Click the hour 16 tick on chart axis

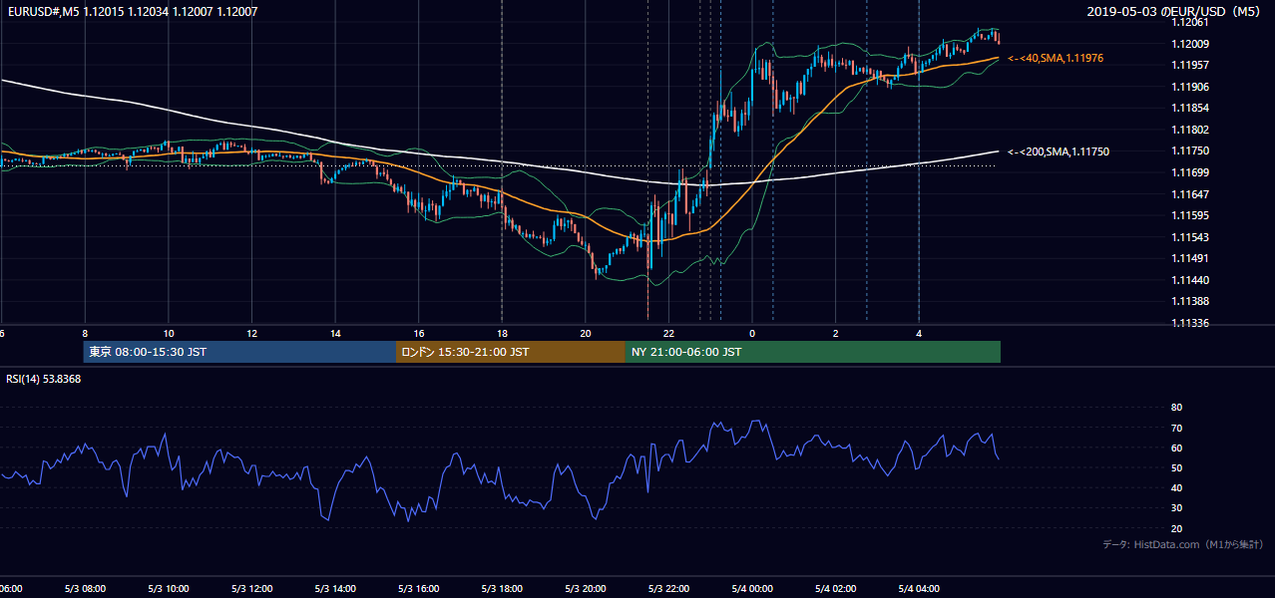[418, 333]
